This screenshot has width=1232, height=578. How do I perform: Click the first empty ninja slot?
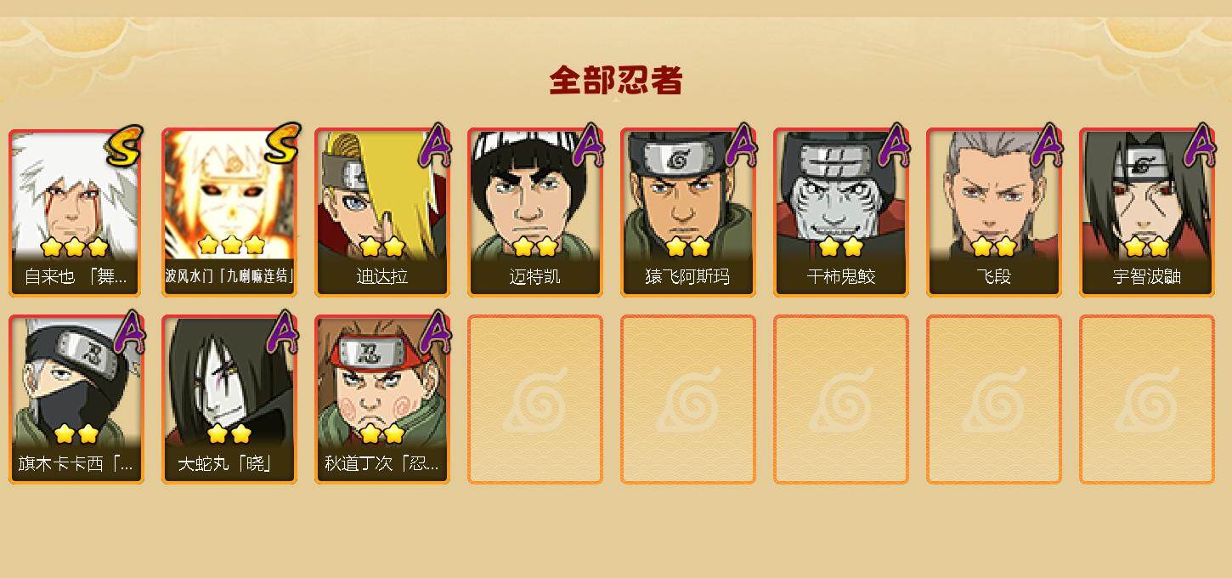[x=535, y=399]
